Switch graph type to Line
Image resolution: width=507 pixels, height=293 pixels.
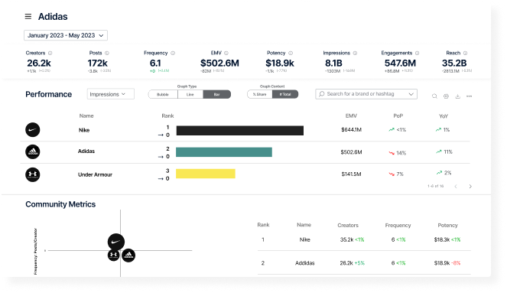pos(190,94)
